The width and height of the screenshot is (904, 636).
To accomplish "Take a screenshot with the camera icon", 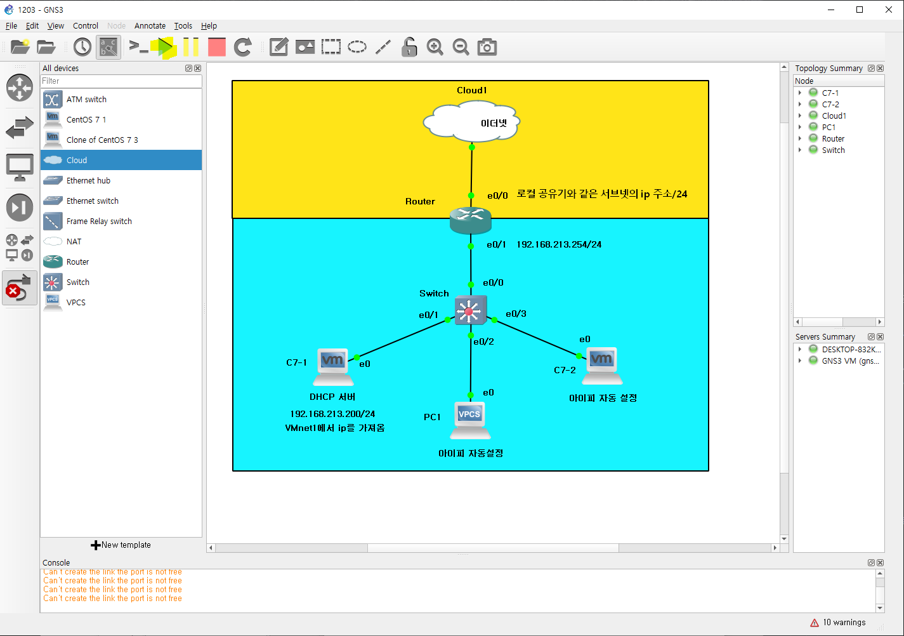I will click(x=487, y=47).
